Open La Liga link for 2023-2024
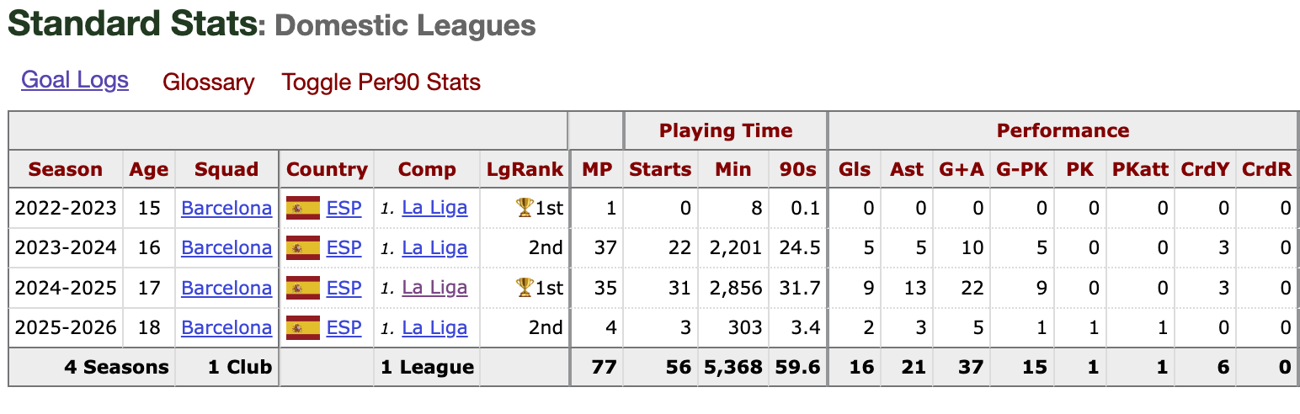1300x414 pixels. (434, 247)
